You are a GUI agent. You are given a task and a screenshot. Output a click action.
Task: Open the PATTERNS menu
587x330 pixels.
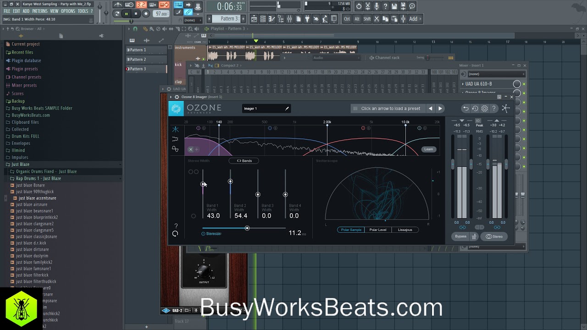[x=40, y=11]
